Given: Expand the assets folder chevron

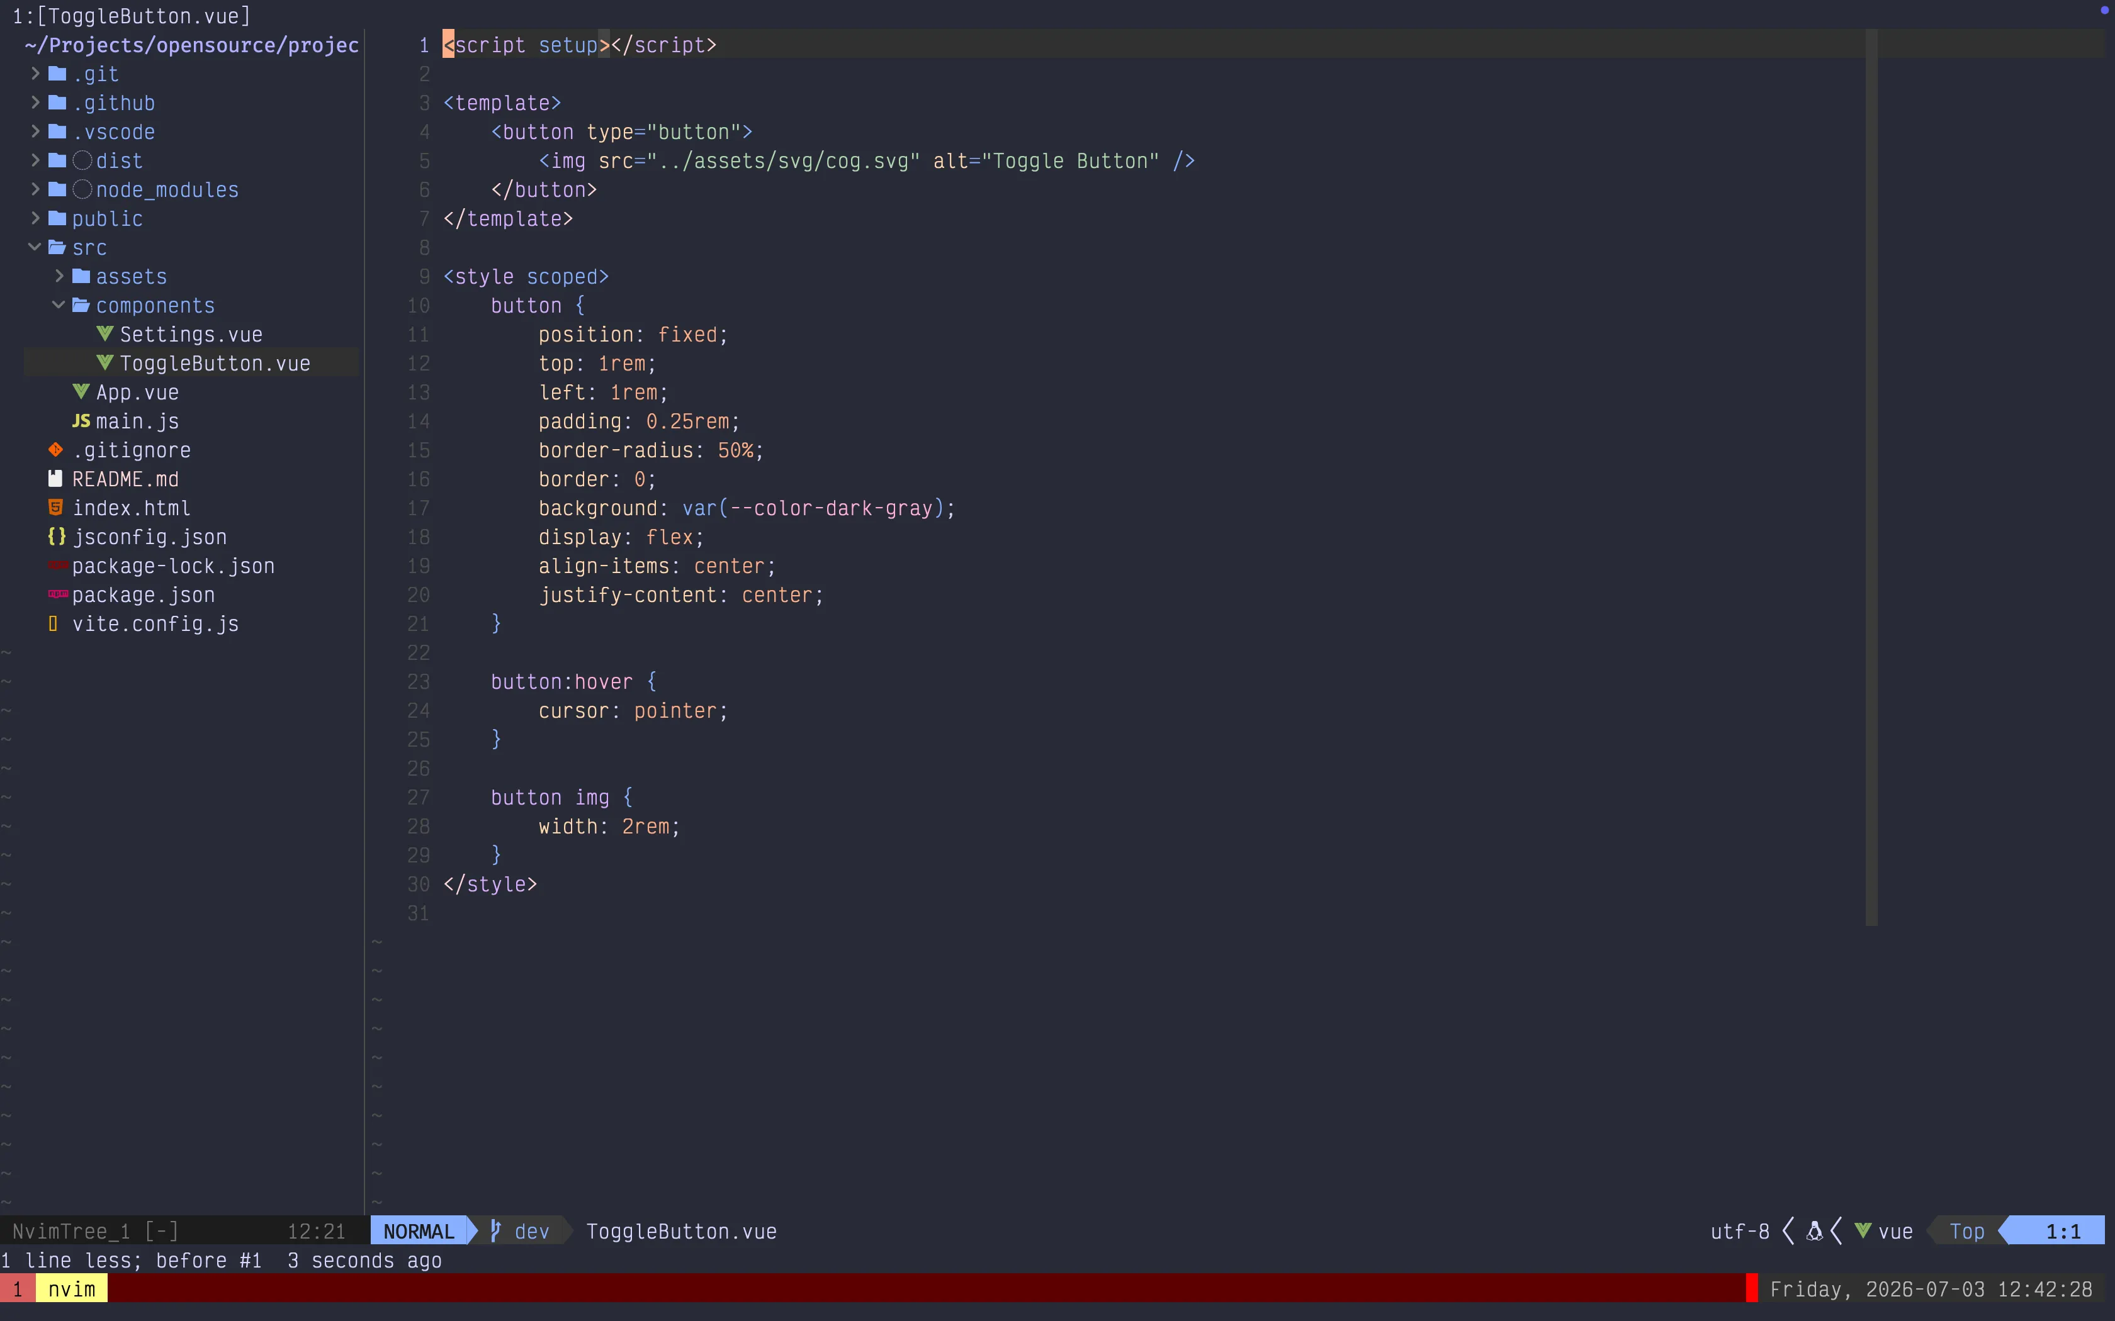Looking at the screenshot, I should [59, 276].
